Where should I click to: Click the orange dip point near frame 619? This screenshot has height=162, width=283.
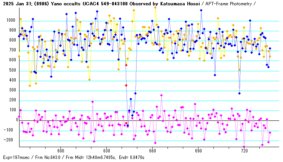(x=89, y=79)
